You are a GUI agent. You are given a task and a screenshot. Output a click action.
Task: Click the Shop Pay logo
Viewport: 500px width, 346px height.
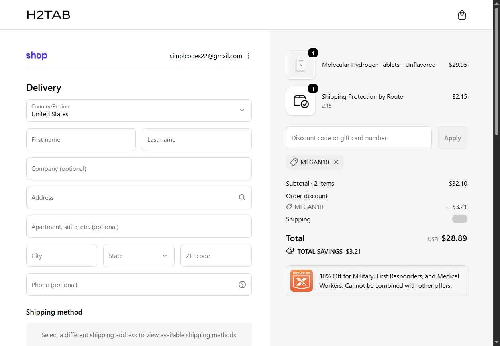(x=37, y=56)
